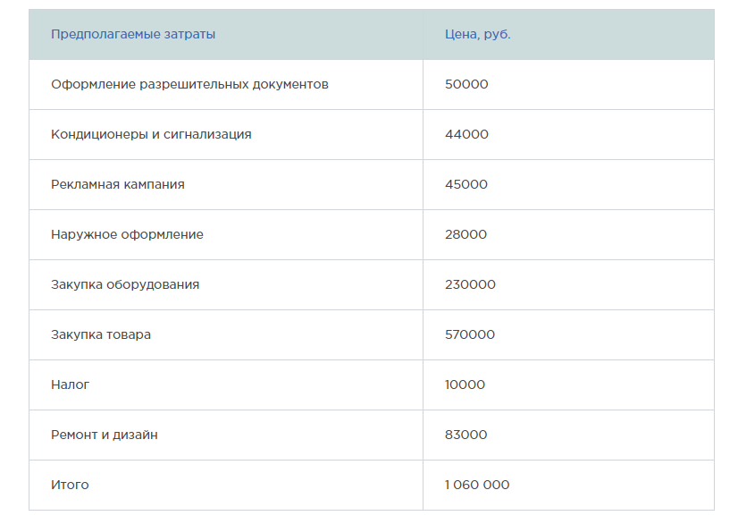Select the 'Налог' row label
The image size is (738, 524).
pos(70,385)
